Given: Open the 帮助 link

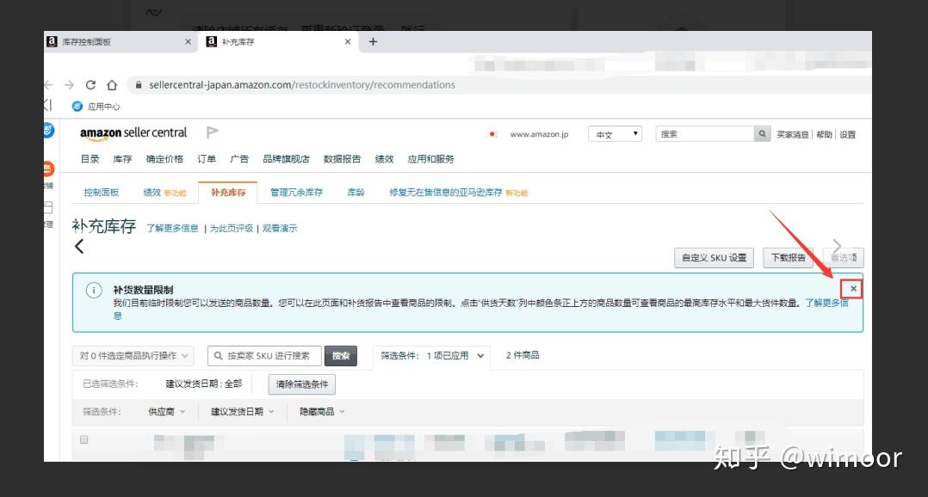Looking at the screenshot, I should 824,135.
